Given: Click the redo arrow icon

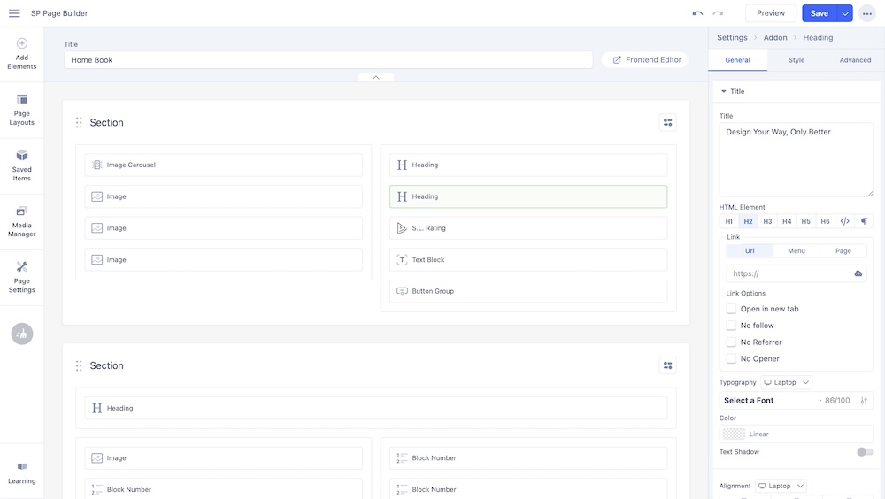Looking at the screenshot, I should (x=718, y=13).
